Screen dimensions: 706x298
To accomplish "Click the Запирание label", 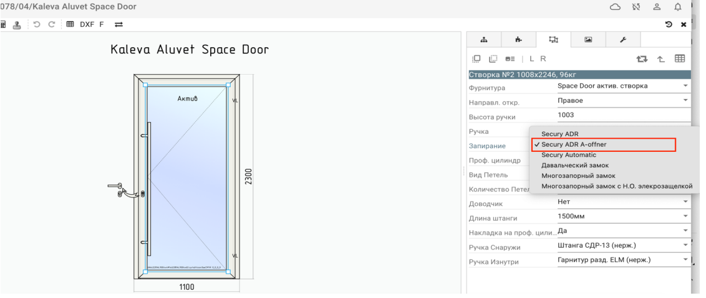I will 487,146.
